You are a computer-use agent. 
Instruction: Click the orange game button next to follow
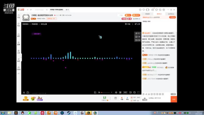(136, 15)
